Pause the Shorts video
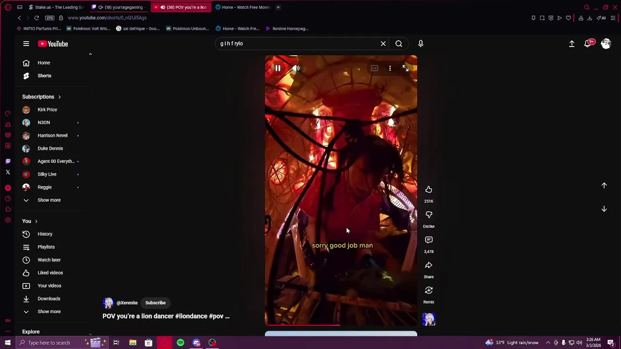The height and width of the screenshot is (349, 621). coord(278,68)
